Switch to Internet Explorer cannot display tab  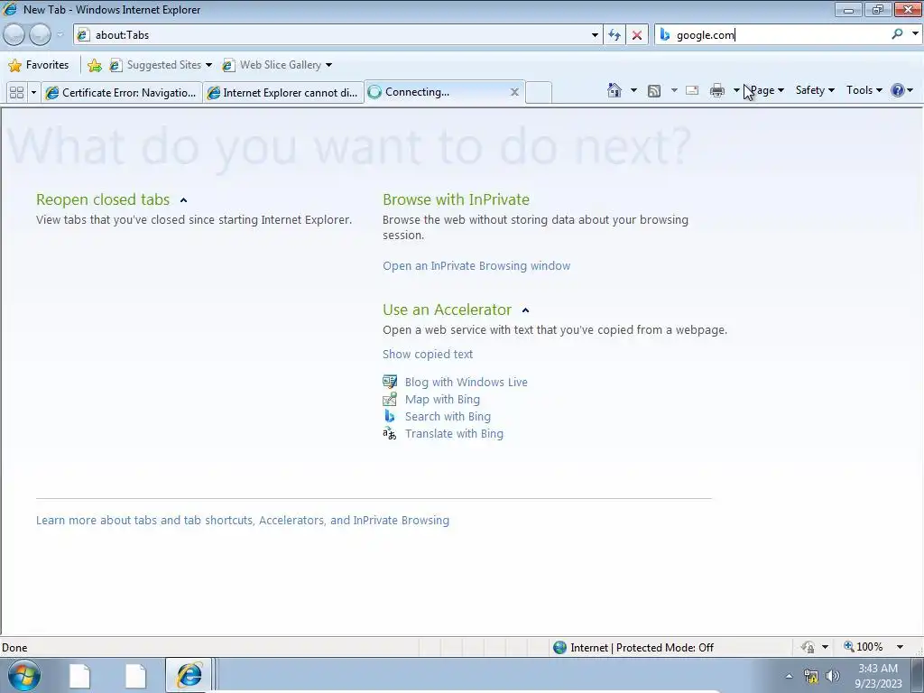(x=283, y=93)
